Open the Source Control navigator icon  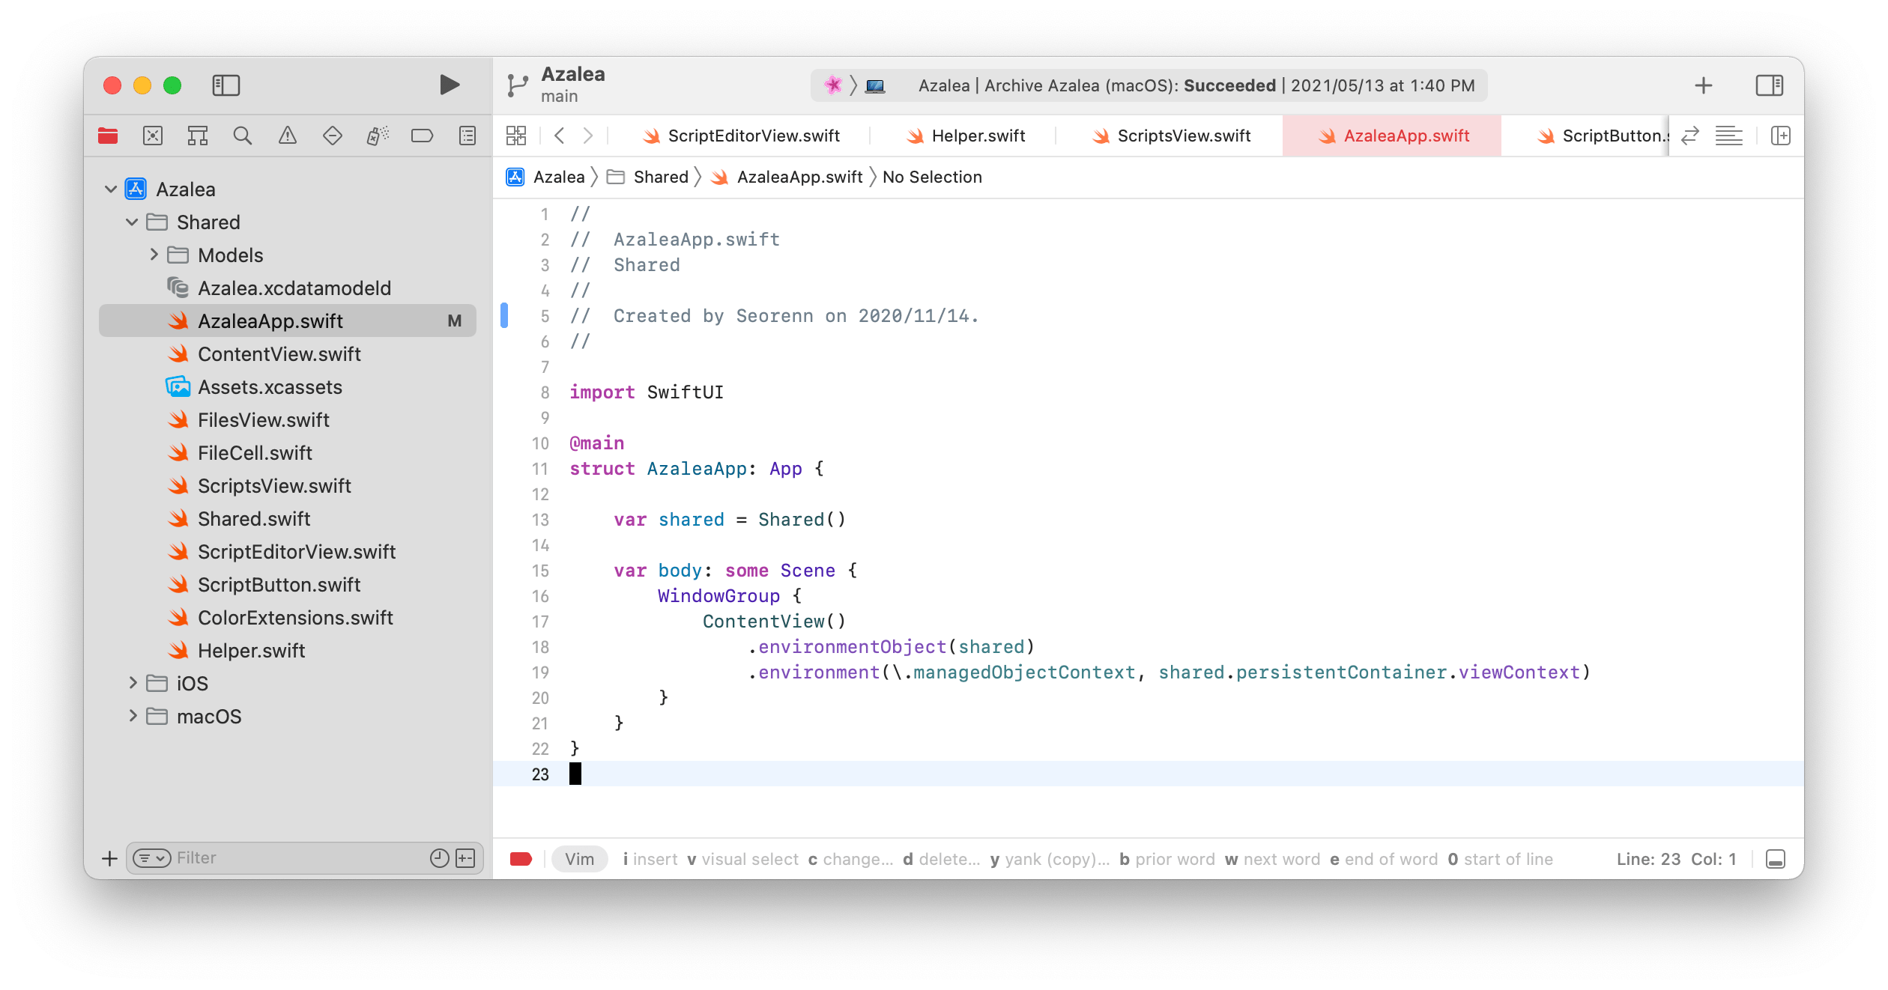coord(153,136)
